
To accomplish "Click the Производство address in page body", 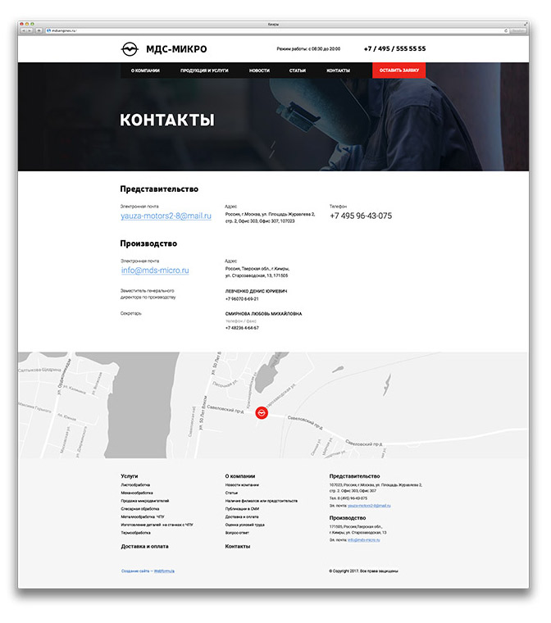I will (257, 272).
